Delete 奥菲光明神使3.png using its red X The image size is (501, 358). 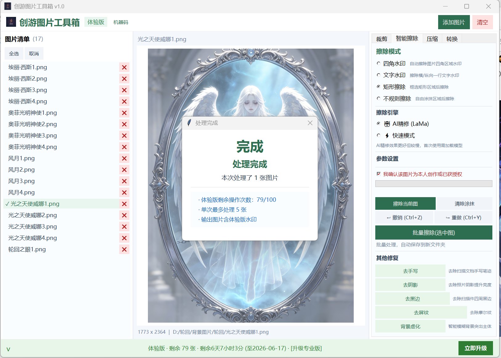click(124, 136)
